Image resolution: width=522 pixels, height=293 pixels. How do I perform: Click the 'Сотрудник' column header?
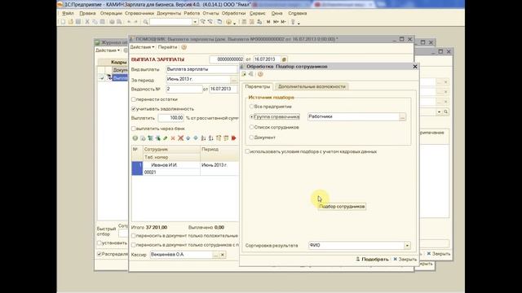[171, 150]
